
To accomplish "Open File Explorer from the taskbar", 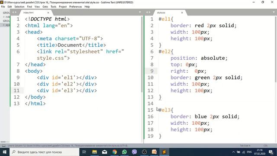I will pyautogui.click(x=94, y=152).
